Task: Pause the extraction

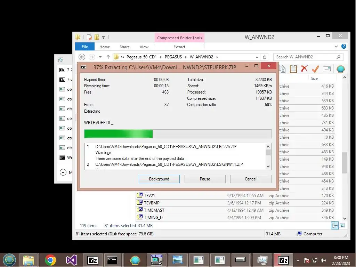Action: 205,179
